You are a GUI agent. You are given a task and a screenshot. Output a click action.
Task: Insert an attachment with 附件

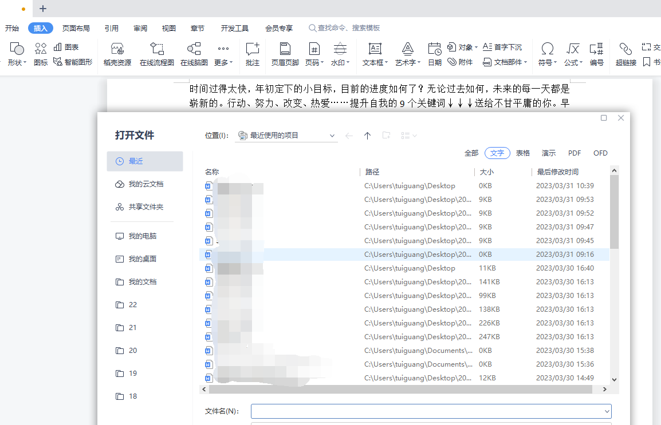[x=460, y=62]
